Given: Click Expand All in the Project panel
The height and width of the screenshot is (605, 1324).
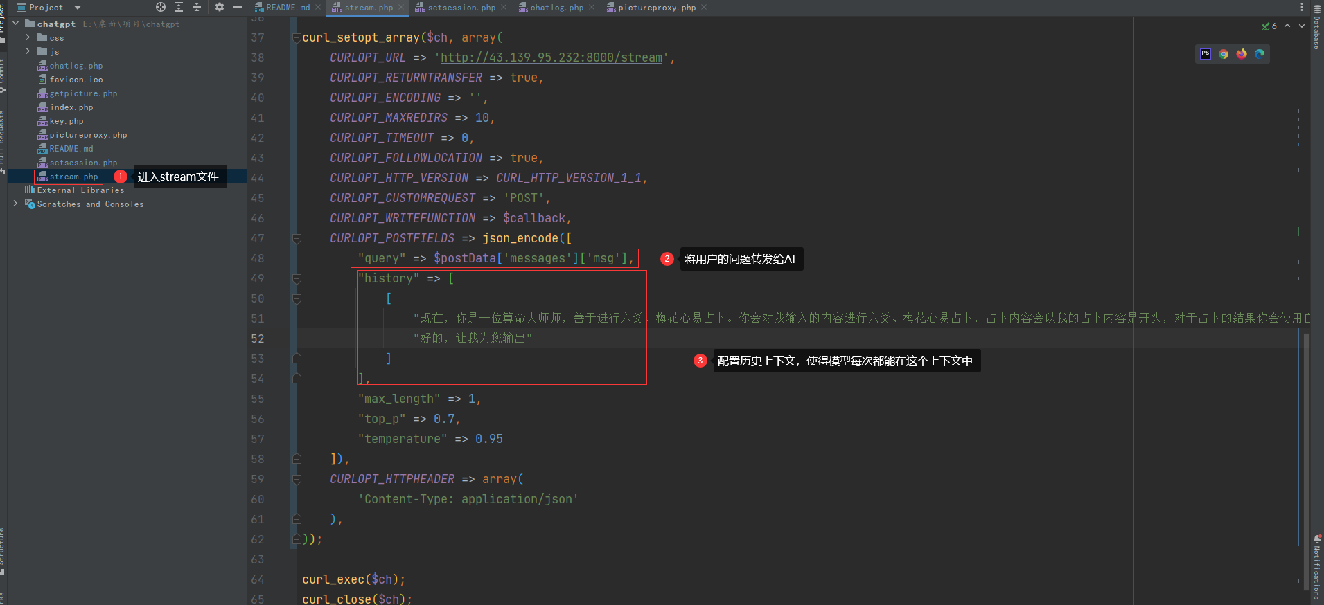Looking at the screenshot, I should pyautogui.click(x=179, y=7).
